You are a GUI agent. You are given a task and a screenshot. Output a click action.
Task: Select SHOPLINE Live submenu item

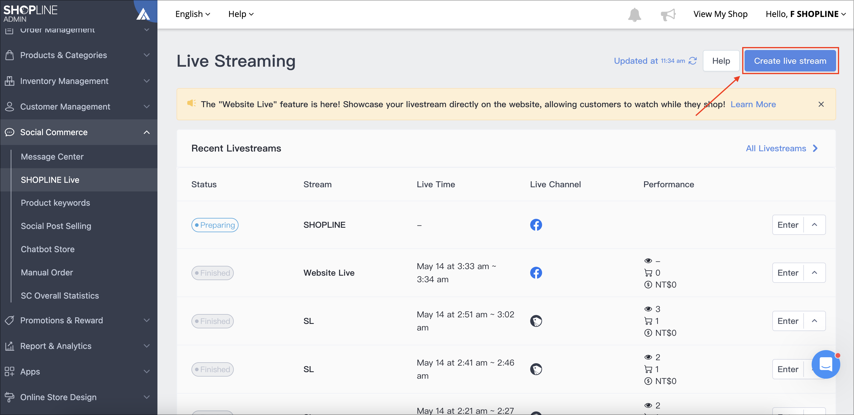(x=78, y=180)
